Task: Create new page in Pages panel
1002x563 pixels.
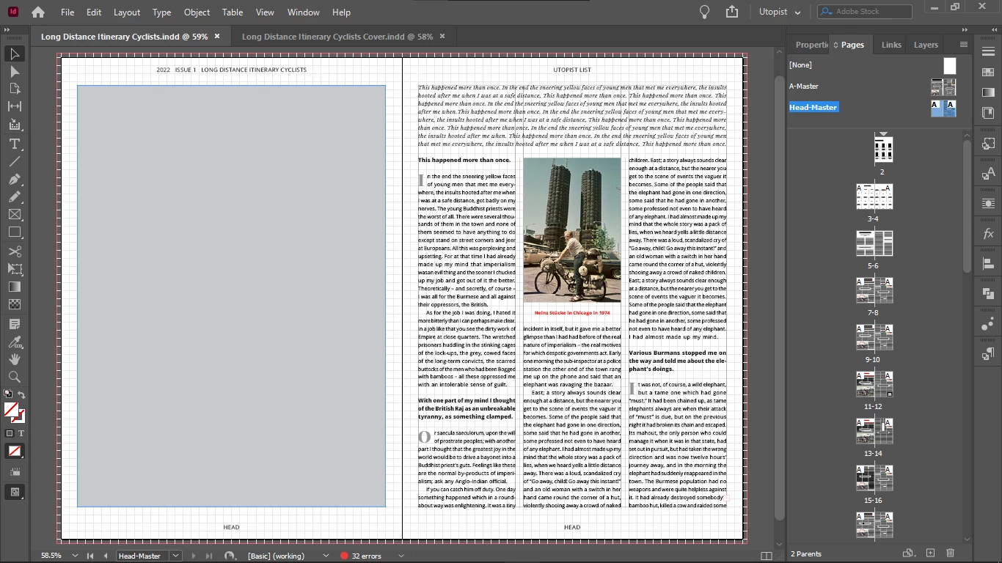Action: point(930,553)
